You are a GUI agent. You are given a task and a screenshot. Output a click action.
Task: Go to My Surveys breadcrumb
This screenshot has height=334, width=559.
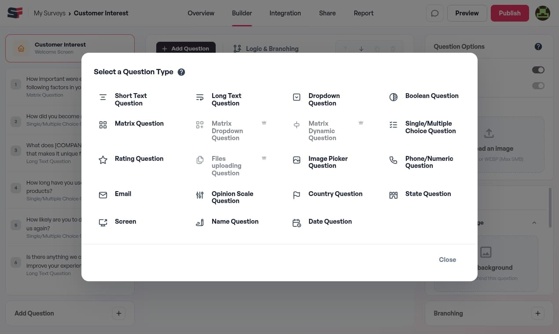(49, 13)
